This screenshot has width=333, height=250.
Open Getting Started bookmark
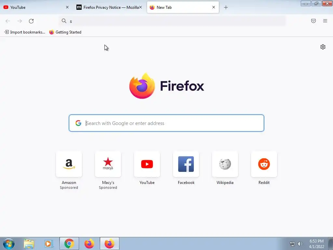click(x=65, y=32)
